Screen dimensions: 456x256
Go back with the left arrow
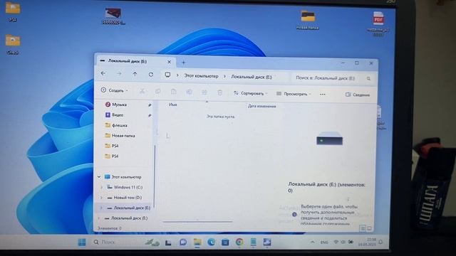[x=103, y=73]
